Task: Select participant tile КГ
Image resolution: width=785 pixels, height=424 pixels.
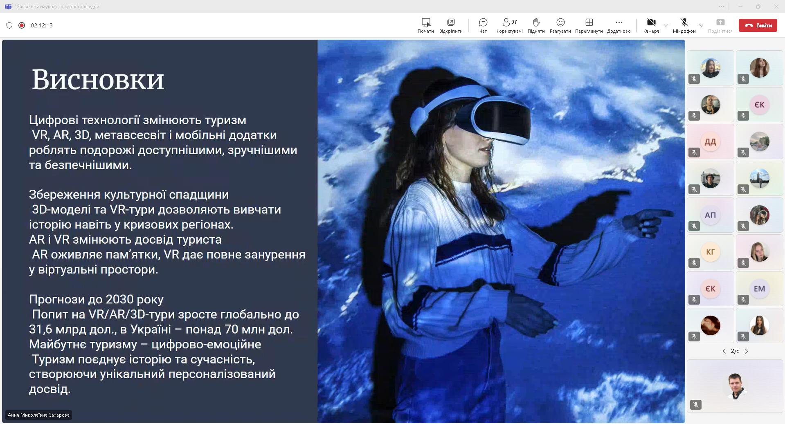Action: (x=711, y=252)
